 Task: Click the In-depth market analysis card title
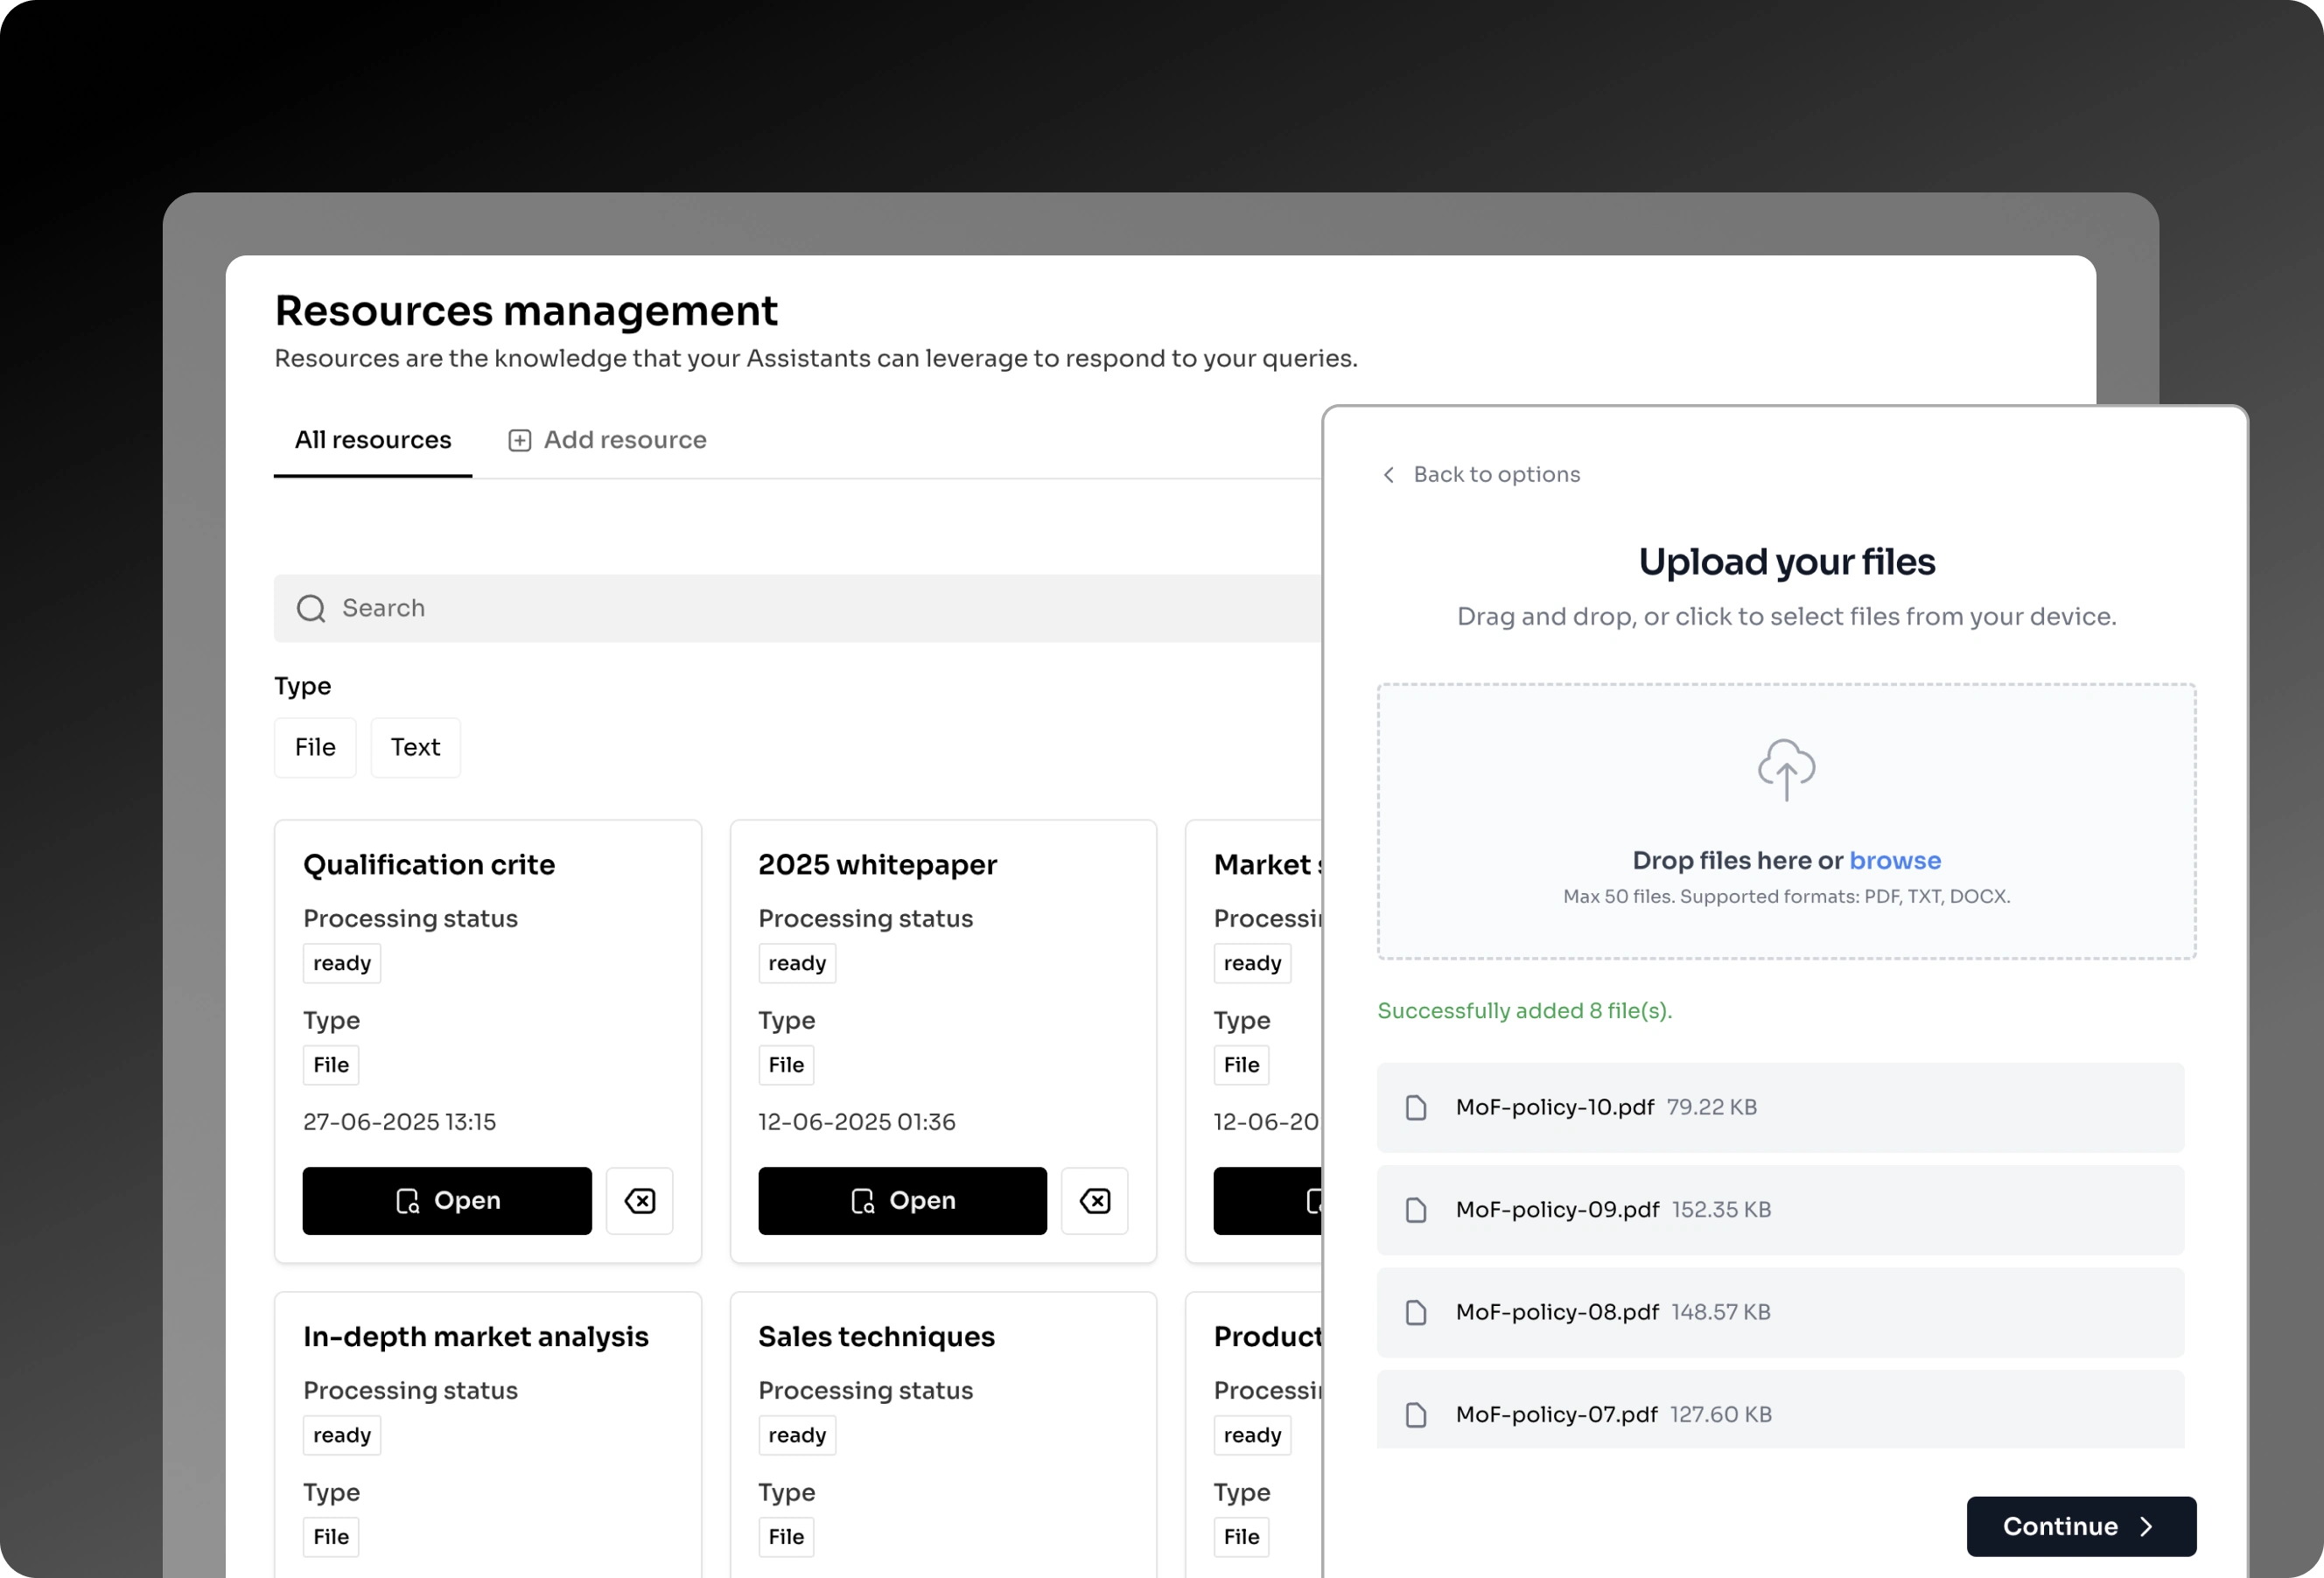coord(476,1336)
